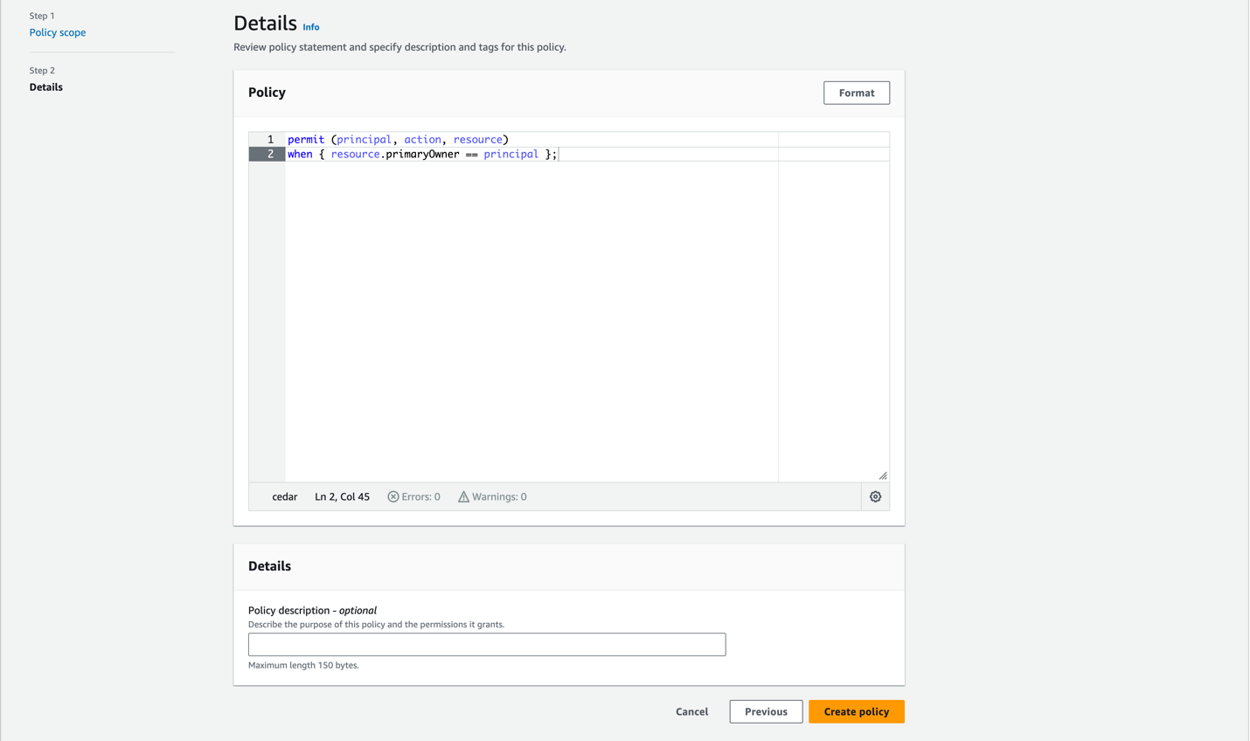Open the editor settings gear icon

875,496
